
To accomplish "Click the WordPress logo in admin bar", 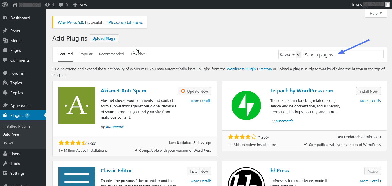I will click(x=5, y=5).
